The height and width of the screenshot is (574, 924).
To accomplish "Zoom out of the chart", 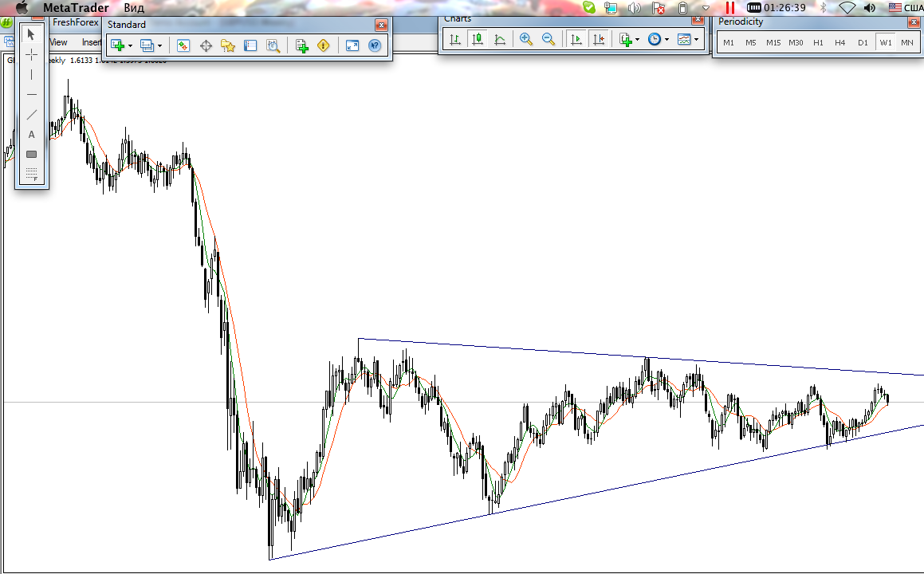I will click(x=548, y=40).
